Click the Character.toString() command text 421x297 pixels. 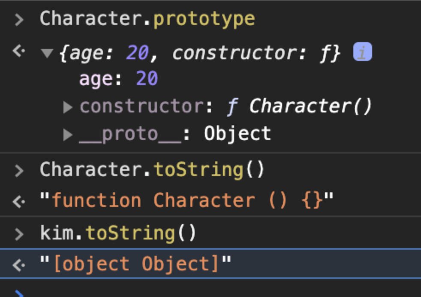(152, 170)
